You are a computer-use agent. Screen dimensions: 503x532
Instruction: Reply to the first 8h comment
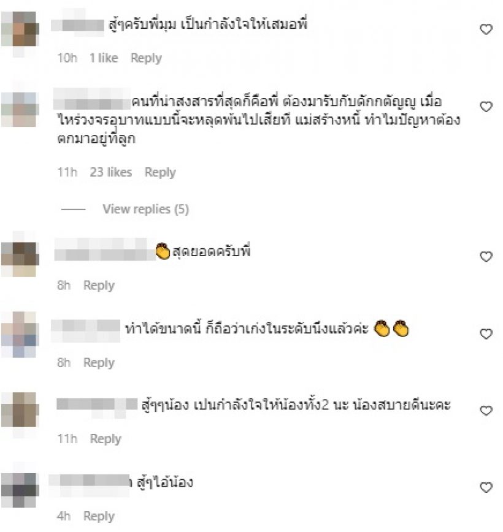[x=99, y=286]
